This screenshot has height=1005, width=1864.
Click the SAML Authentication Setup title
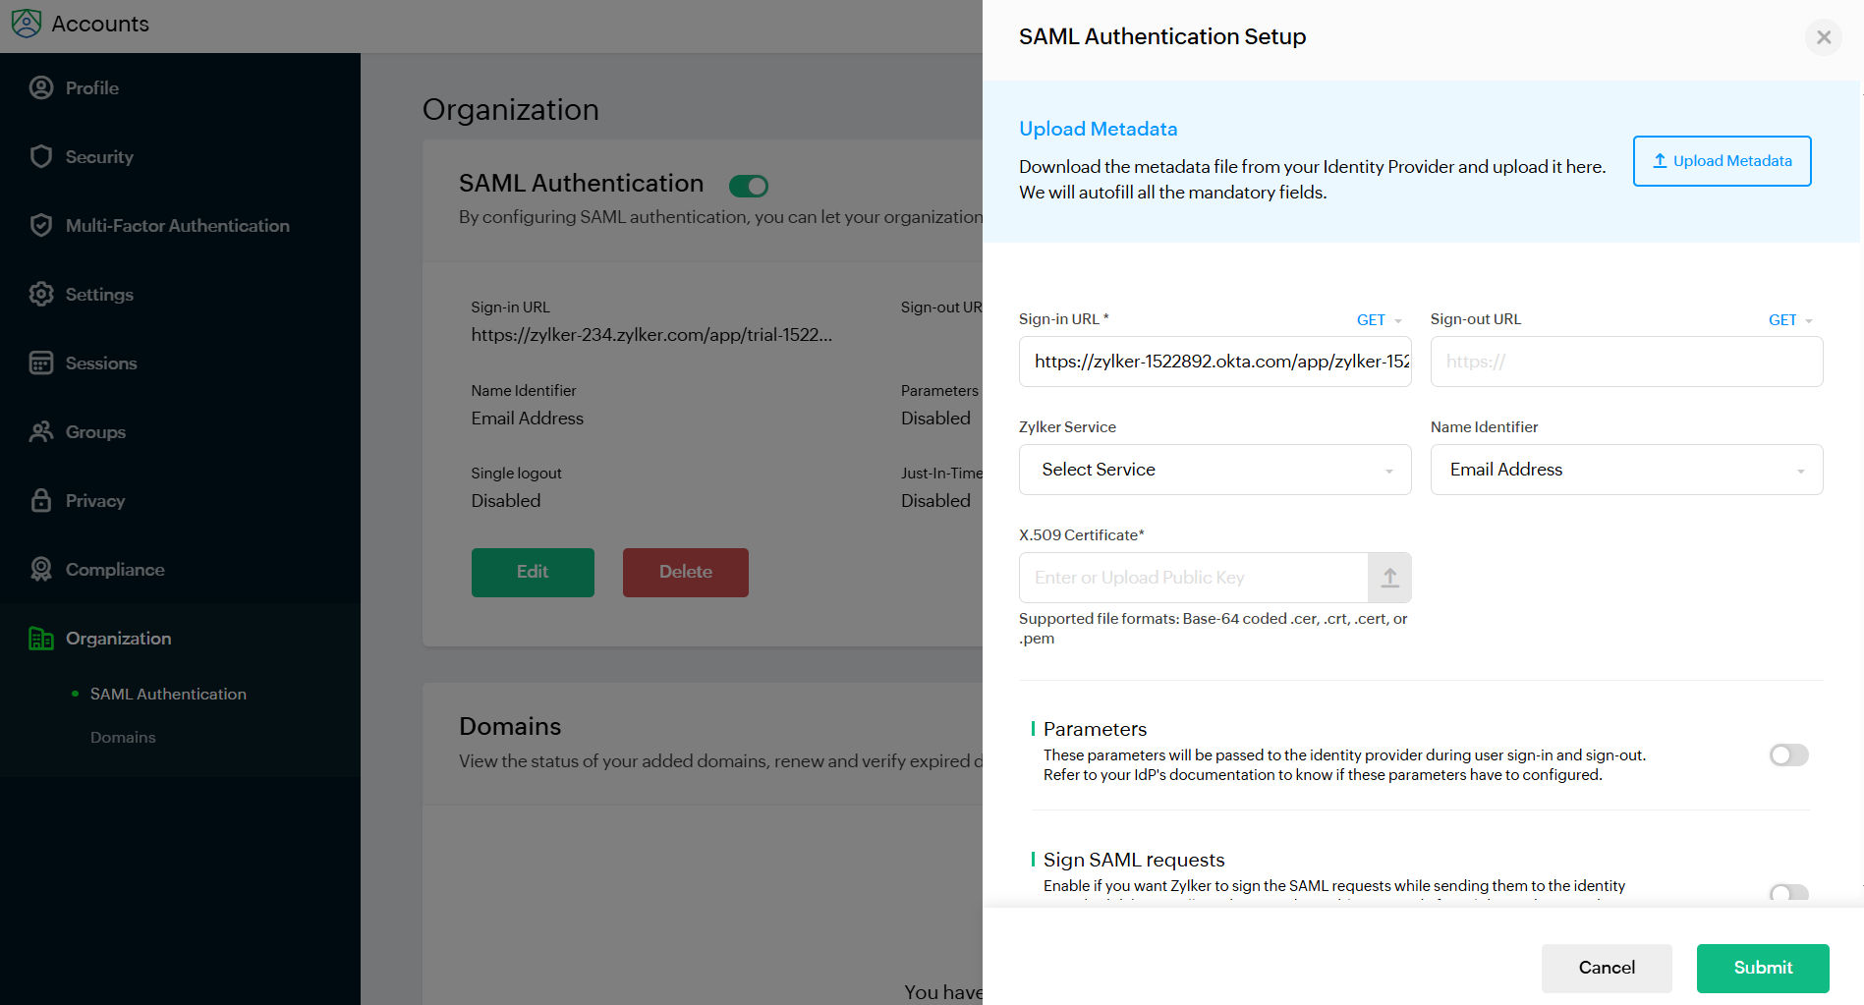coord(1162,36)
